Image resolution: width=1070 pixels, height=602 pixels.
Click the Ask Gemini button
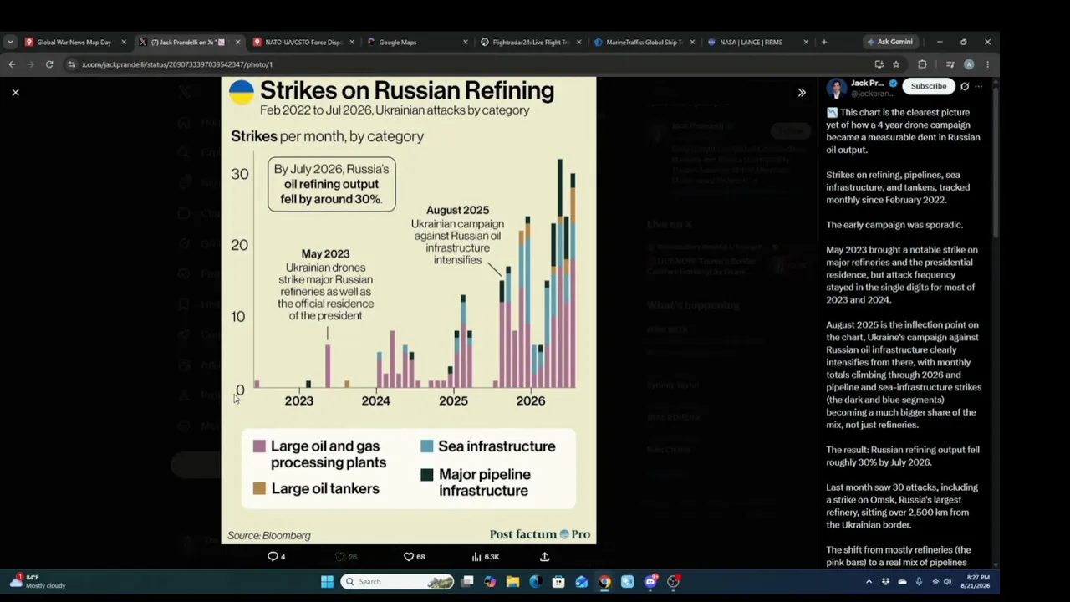pyautogui.click(x=890, y=42)
